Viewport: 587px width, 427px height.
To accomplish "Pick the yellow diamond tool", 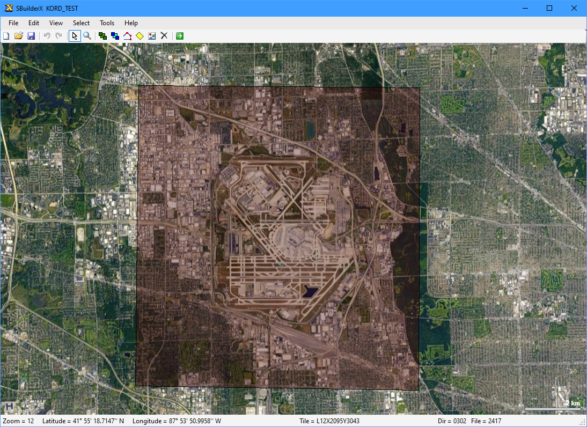I will click(x=140, y=36).
